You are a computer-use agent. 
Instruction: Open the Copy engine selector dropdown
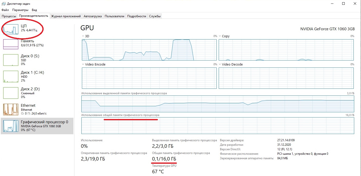220,36
